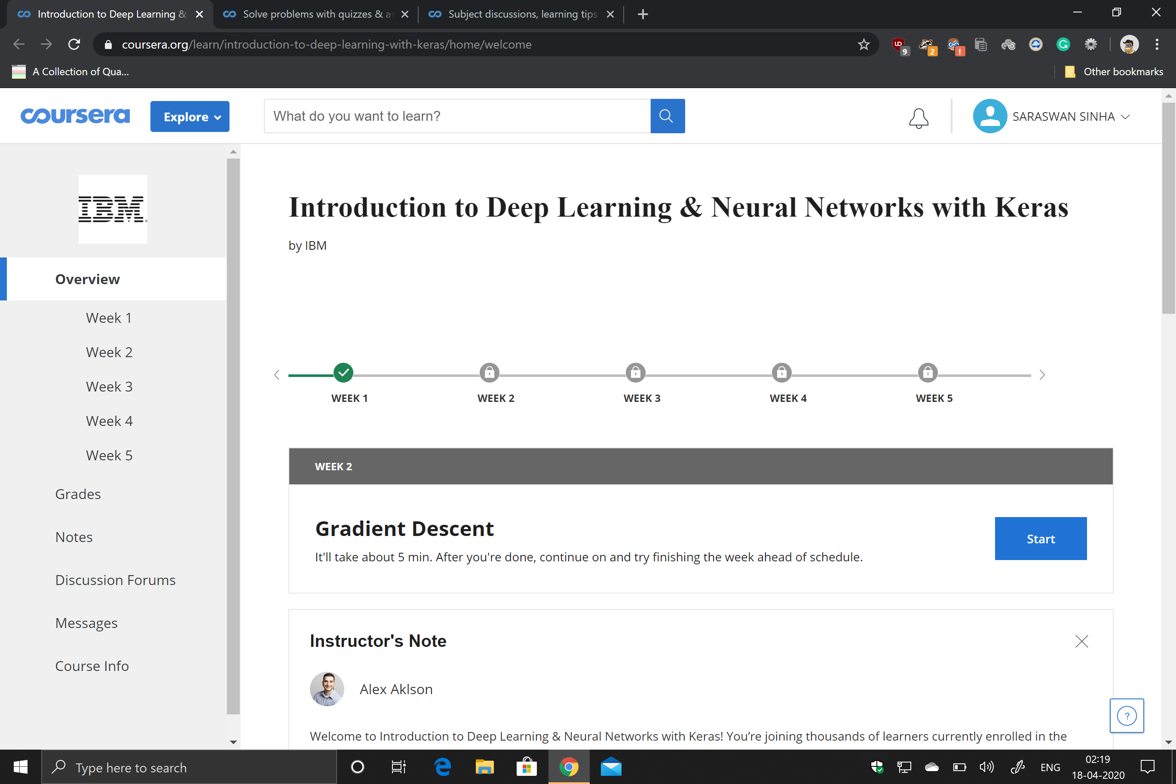Click the browser back arrow
Screen dimensions: 1176x784
[19, 45]
